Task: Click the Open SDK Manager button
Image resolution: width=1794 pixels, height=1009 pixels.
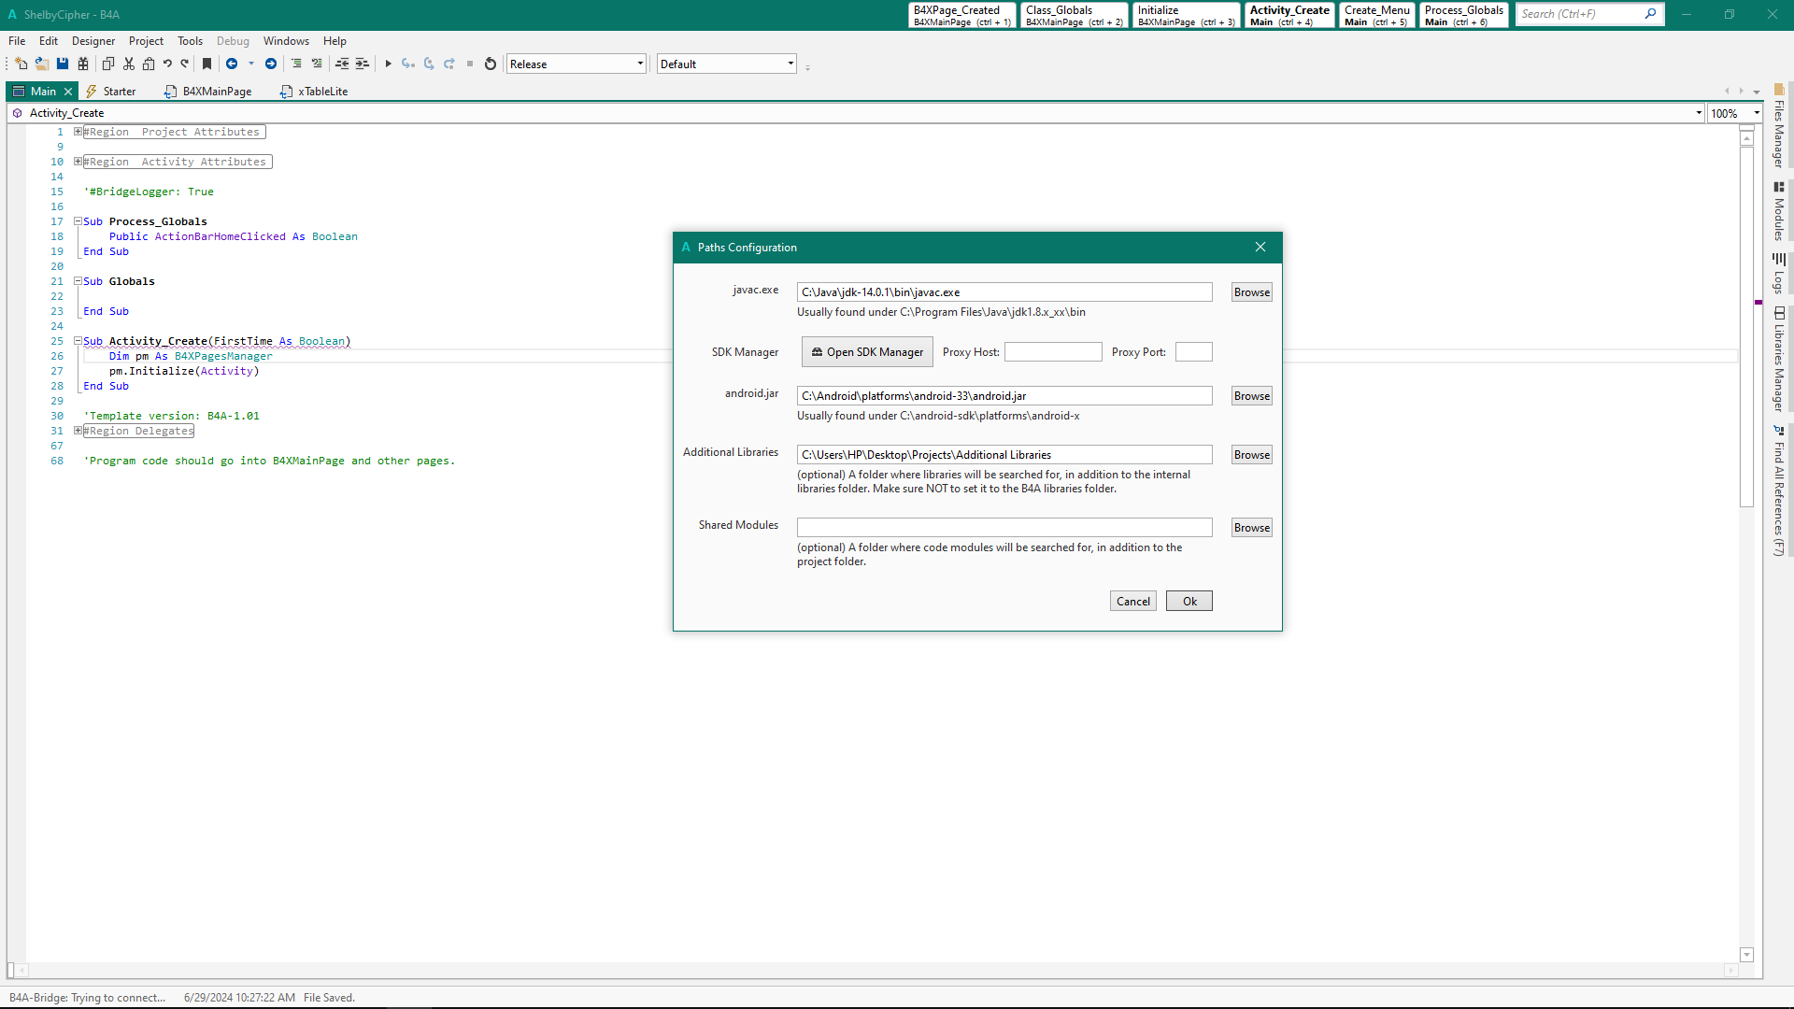Action: click(x=867, y=352)
